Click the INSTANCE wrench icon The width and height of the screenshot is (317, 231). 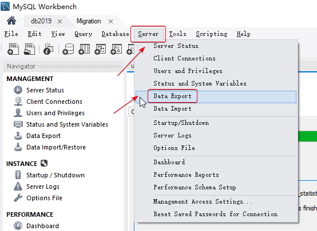tap(44, 163)
